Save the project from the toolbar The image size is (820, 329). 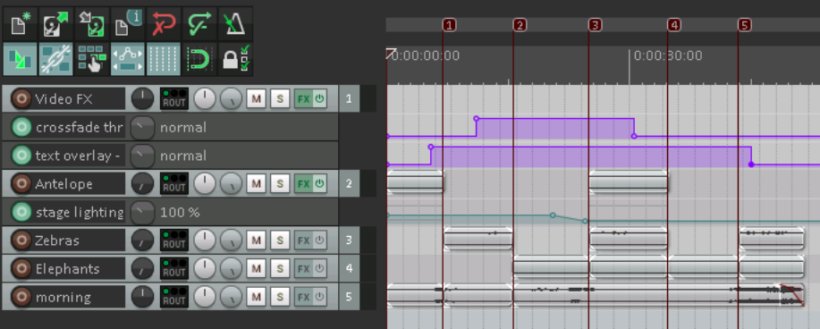(92, 24)
